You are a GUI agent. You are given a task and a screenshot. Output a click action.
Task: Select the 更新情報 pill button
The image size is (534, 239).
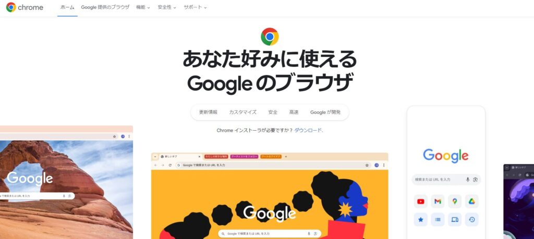pyautogui.click(x=208, y=112)
